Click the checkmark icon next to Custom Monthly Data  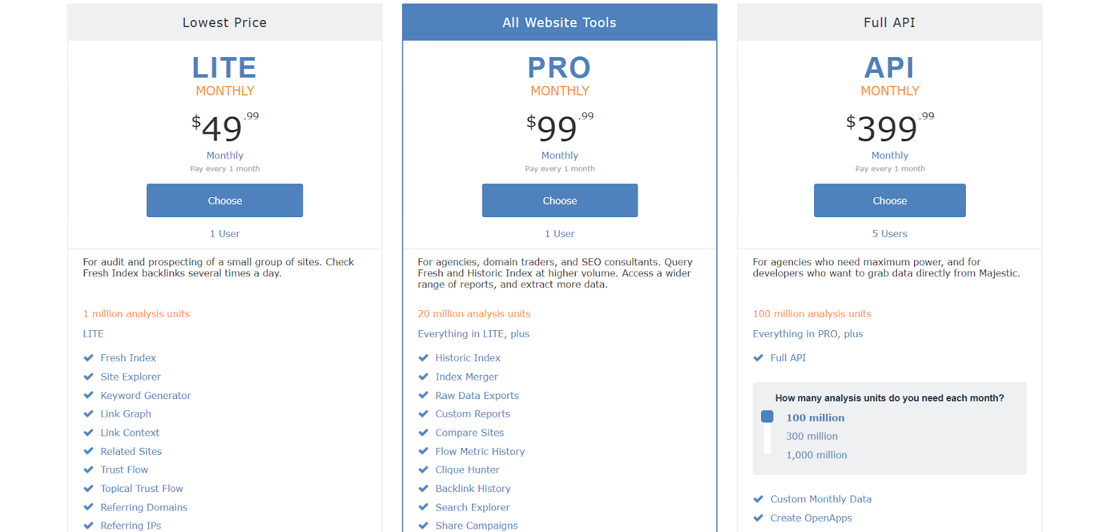[758, 499]
